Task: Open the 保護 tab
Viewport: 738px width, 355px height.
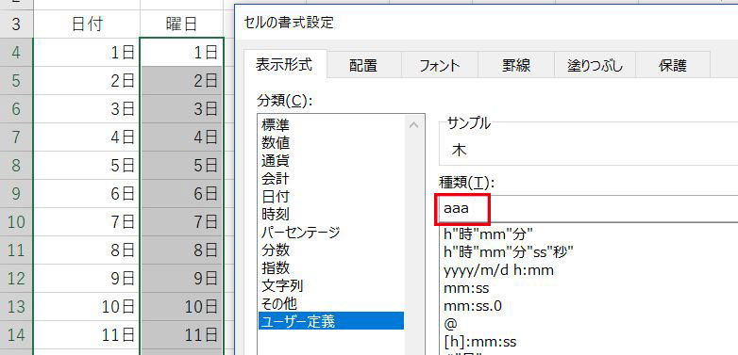Action: pos(673,65)
